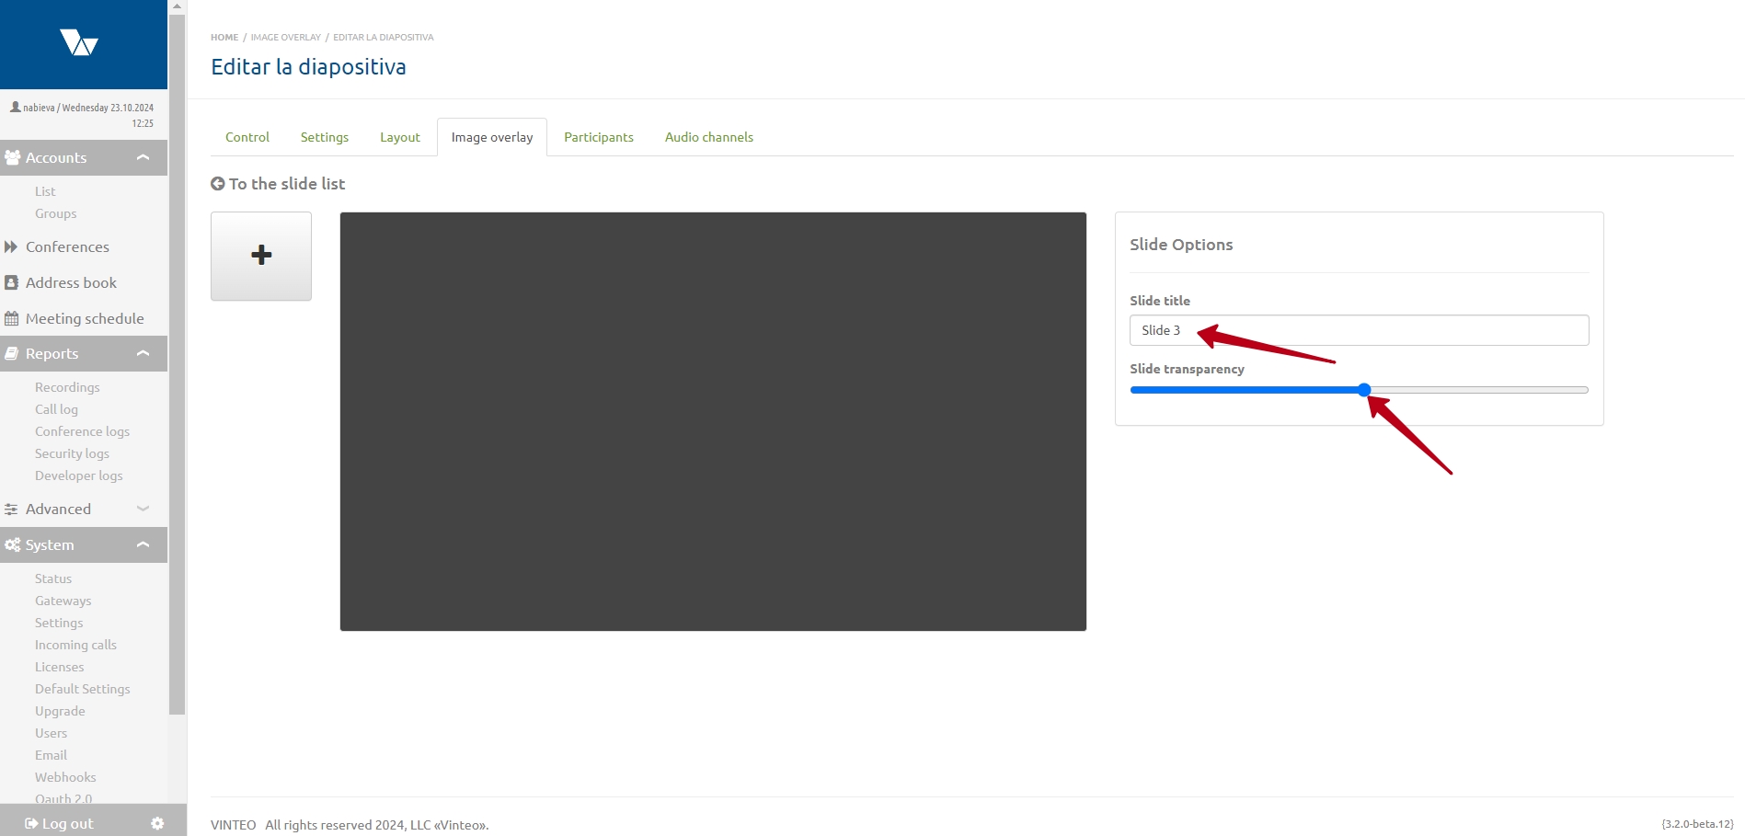The height and width of the screenshot is (836, 1745).
Task: Click the Meeting schedule calendar icon
Action: [11, 318]
